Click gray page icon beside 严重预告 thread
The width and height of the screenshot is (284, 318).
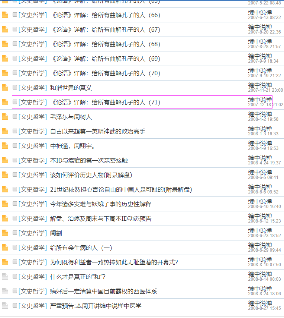[x=5, y=306]
